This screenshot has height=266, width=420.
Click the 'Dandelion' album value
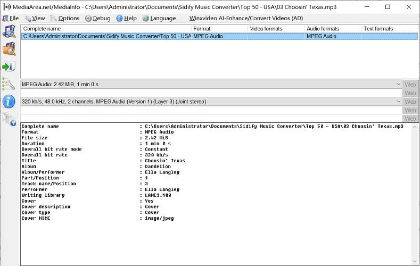(158, 167)
